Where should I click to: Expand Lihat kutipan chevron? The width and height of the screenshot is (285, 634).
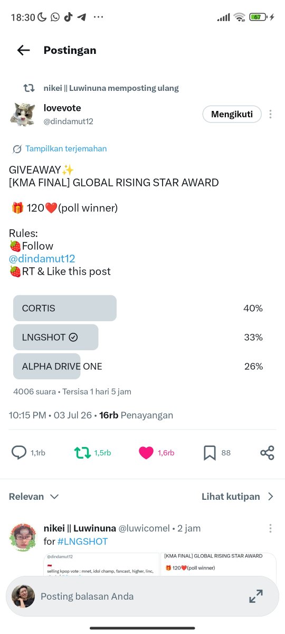(271, 497)
